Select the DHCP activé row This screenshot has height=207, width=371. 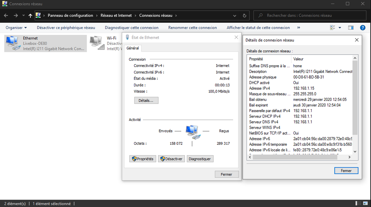point(300,83)
